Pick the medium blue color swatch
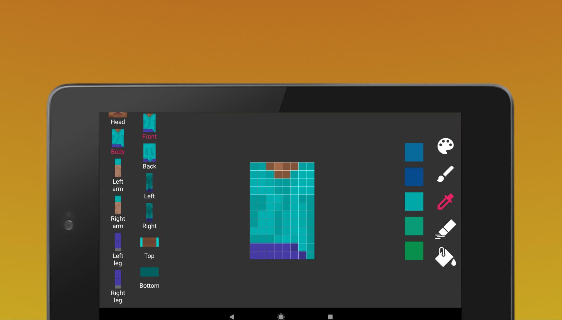 414,152
